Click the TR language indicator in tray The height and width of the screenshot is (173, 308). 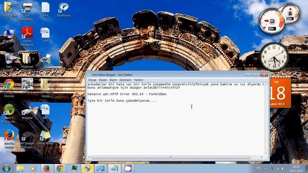pyautogui.click(x=258, y=168)
